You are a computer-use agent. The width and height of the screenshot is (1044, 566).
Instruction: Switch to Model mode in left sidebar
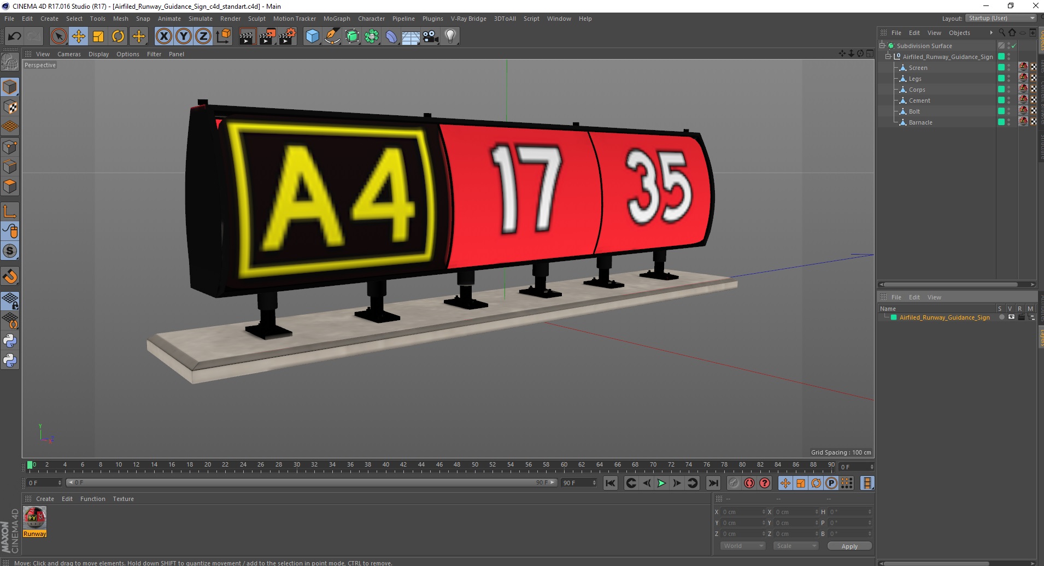10,87
